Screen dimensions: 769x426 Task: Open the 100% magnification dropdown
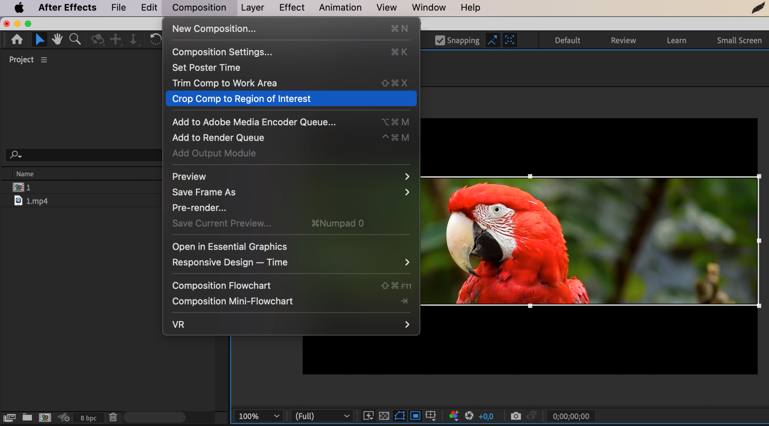pos(259,416)
